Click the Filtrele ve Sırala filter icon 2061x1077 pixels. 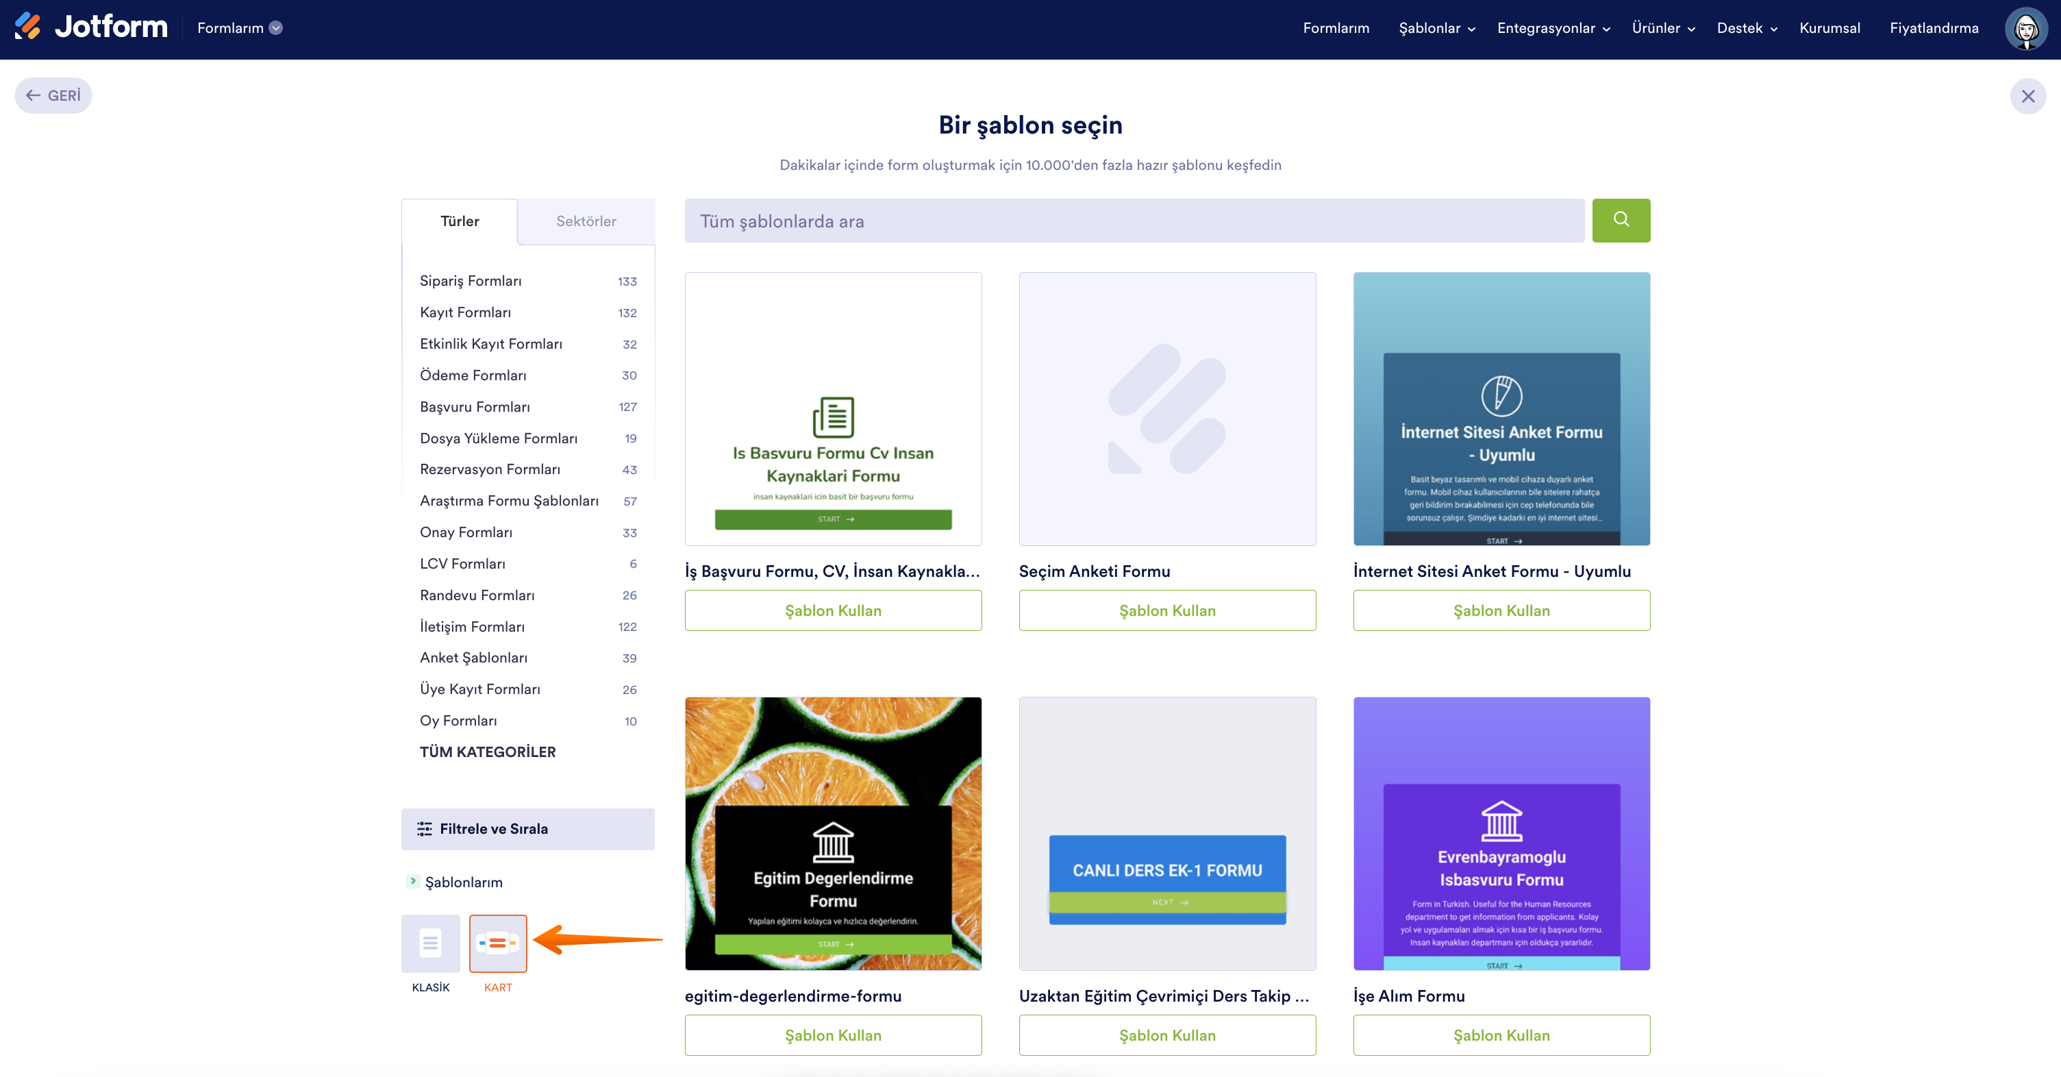(x=424, y=829)
